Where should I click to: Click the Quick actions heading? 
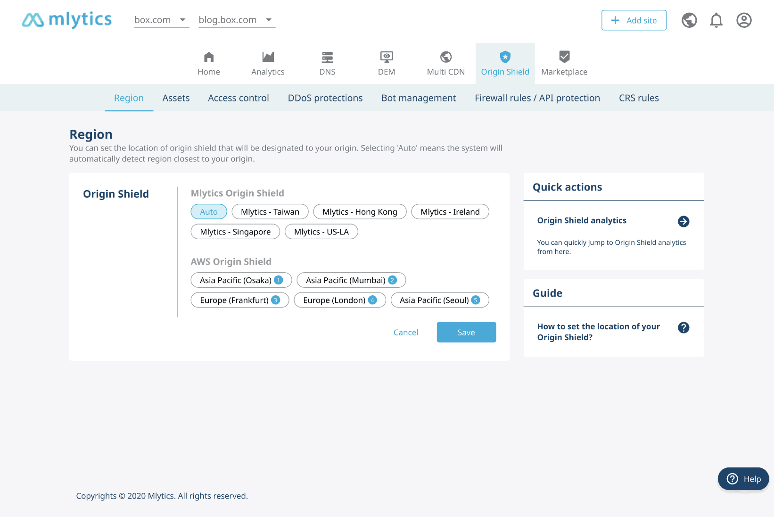[568, 187]
